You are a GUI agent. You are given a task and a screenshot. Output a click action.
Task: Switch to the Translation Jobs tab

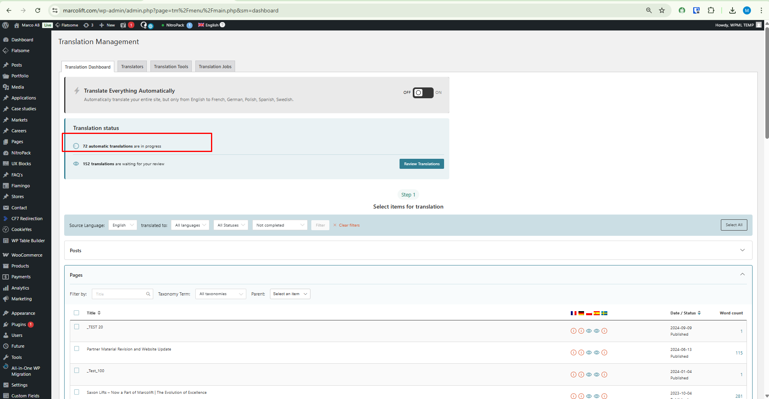coord(215,67)
